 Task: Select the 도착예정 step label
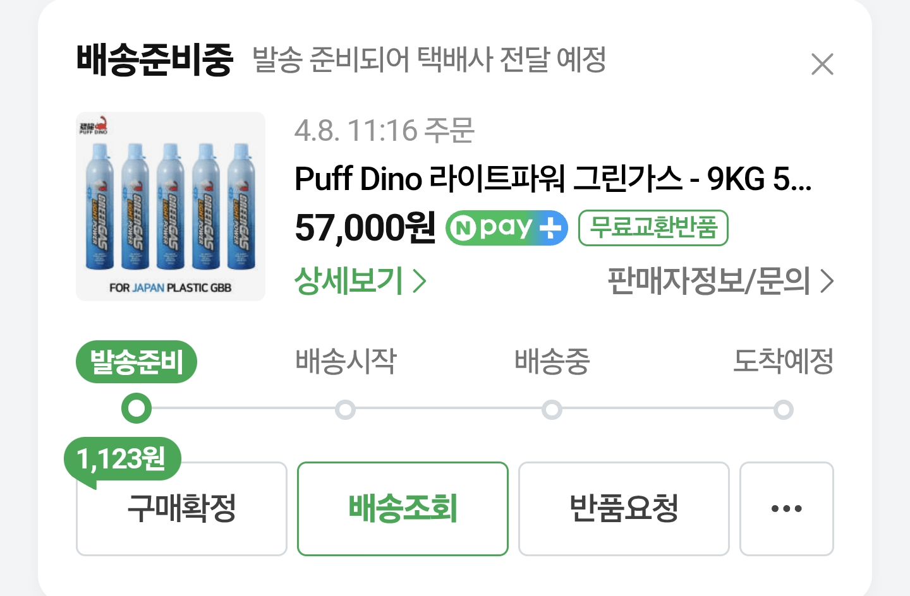point(783,362)
